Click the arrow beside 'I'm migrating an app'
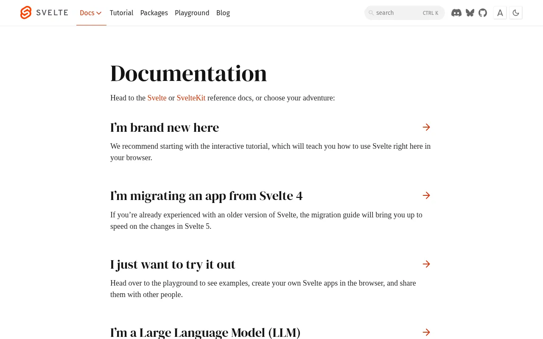This screenshot has width=543, height=339. 426,195
